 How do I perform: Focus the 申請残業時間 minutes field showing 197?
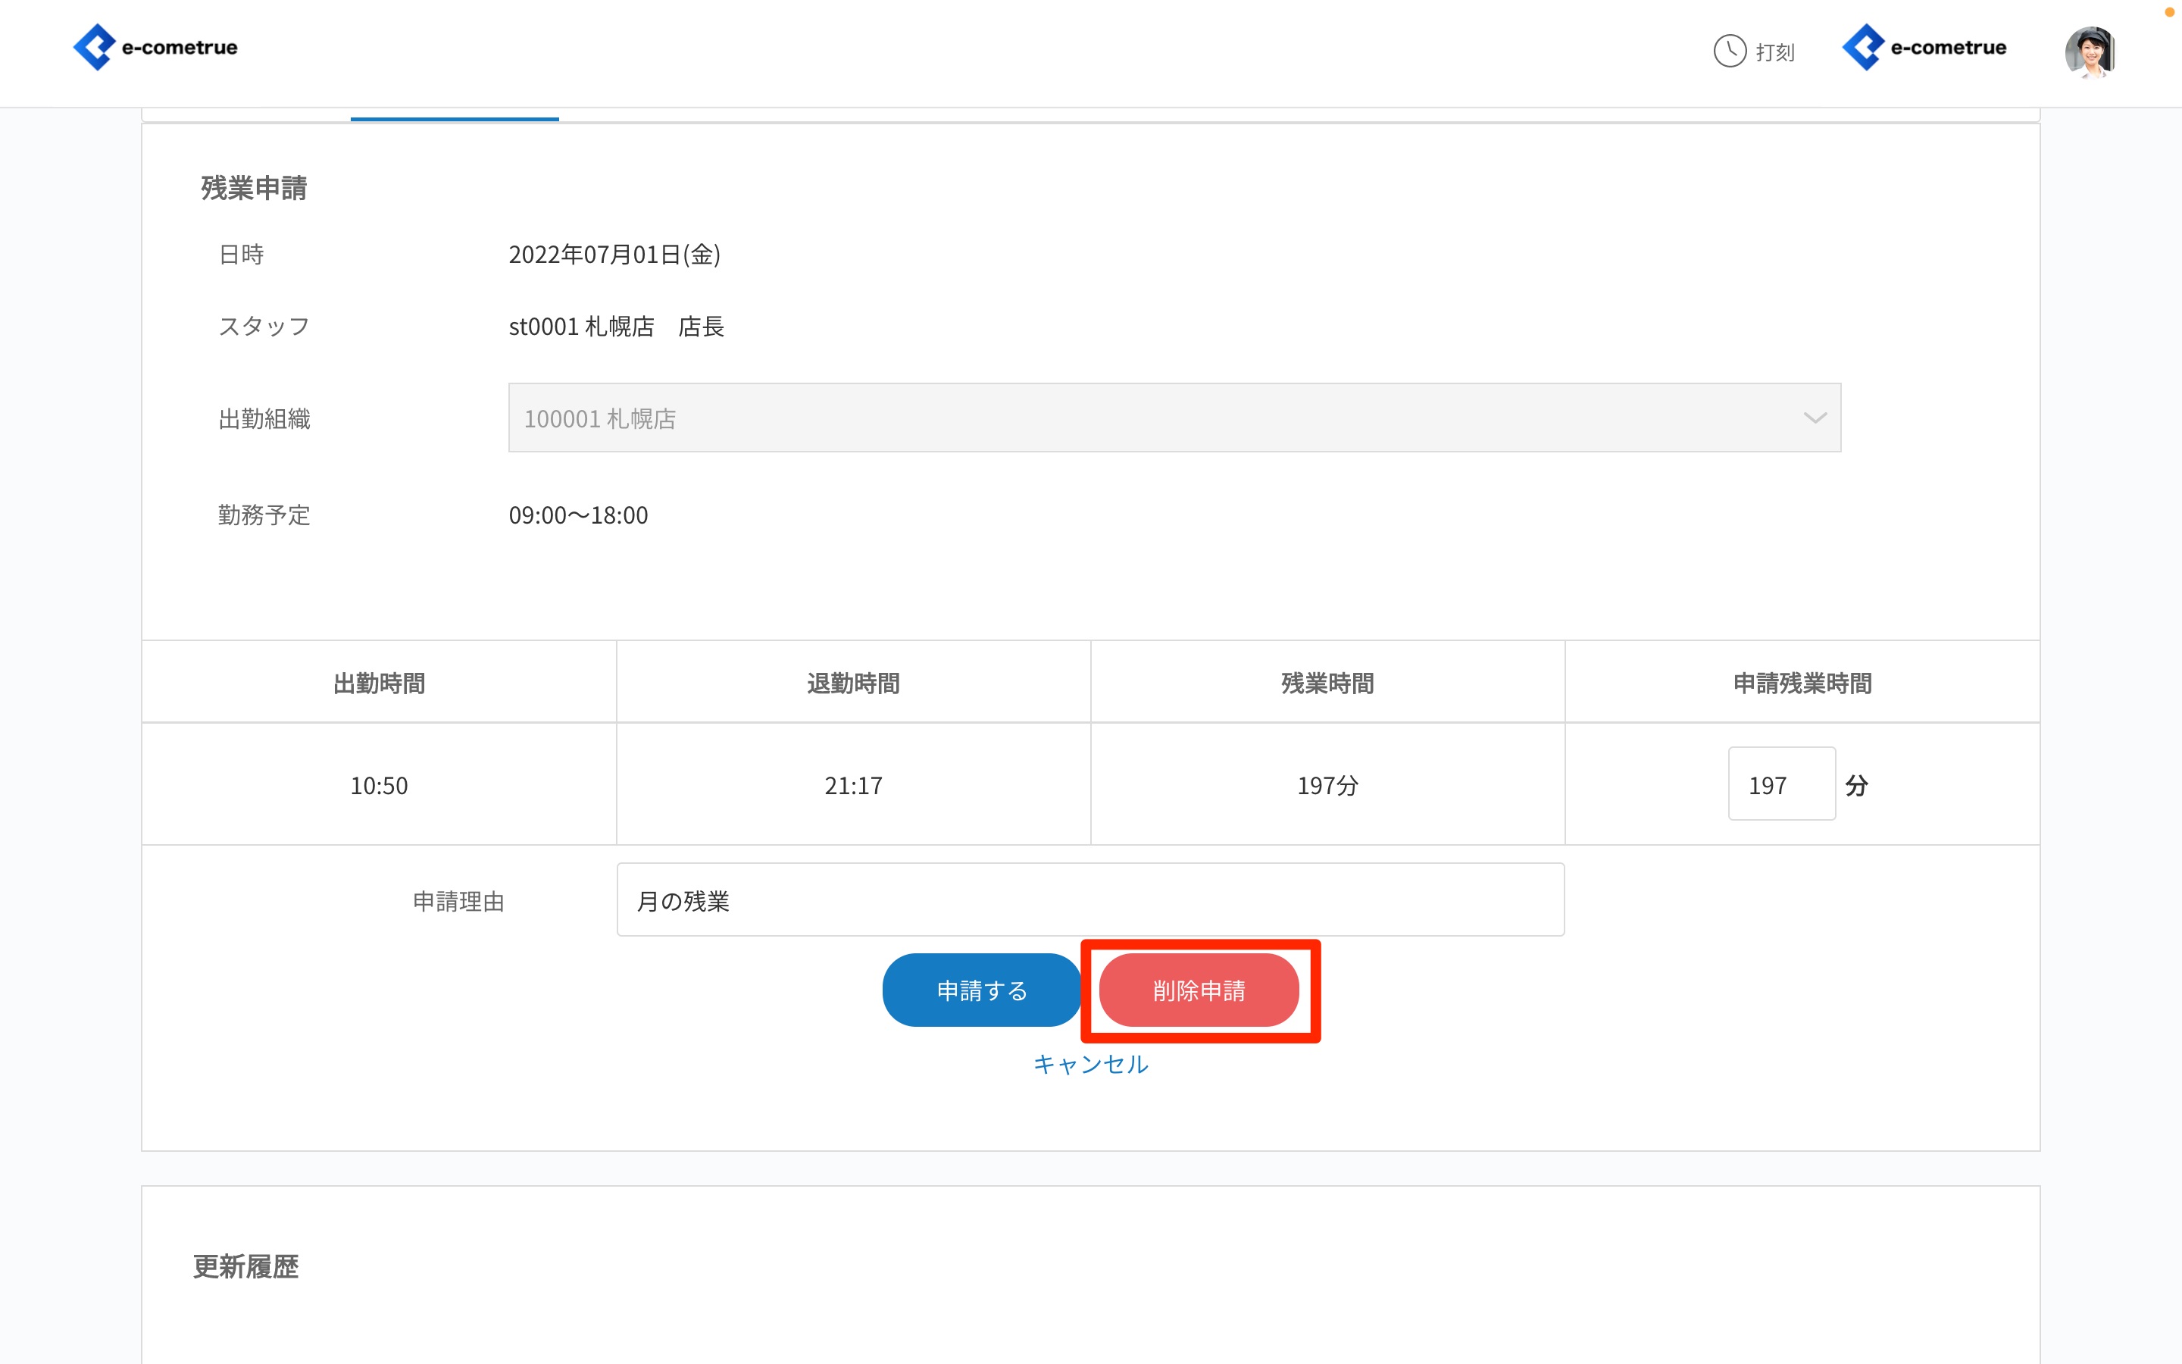click(1780, 784)
